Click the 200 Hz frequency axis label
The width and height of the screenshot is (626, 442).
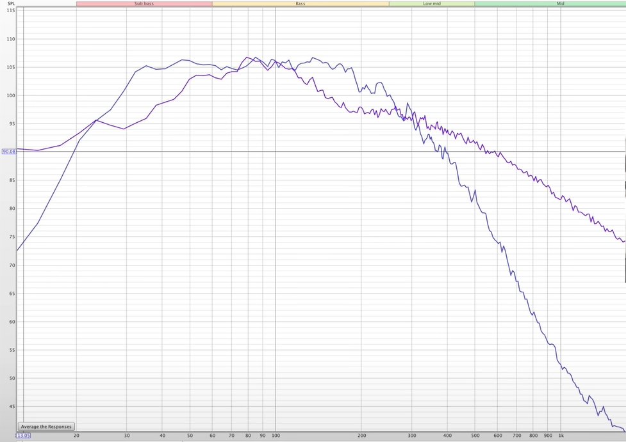click(x=361, y=436)
